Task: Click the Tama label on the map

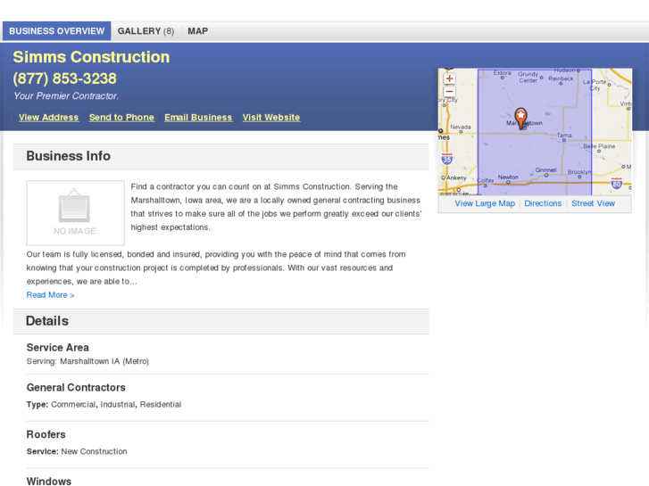Action: point(564,136)
